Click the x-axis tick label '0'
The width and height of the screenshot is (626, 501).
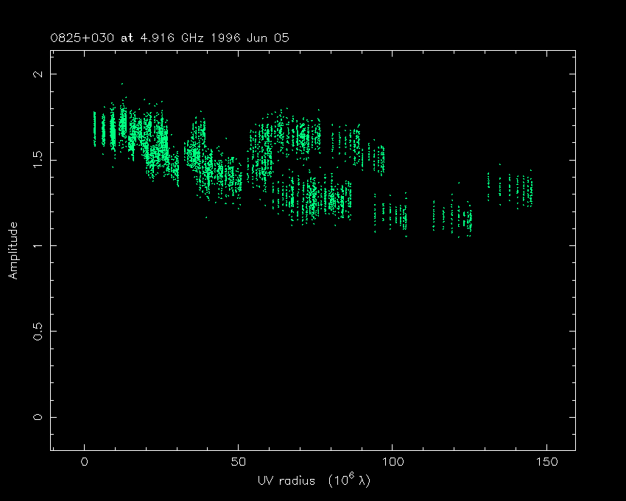(x=85, y=463)
